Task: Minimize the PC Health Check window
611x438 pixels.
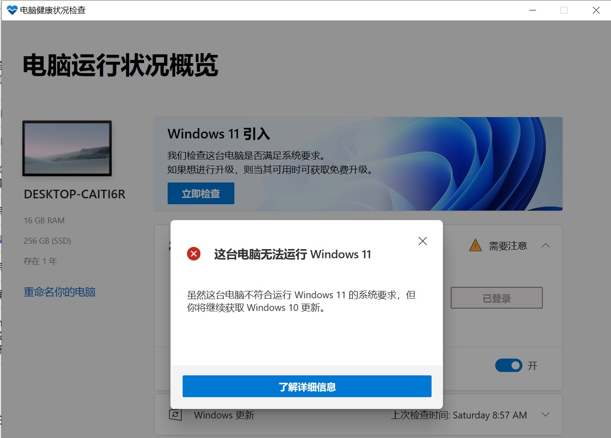Action: (532, 10)
